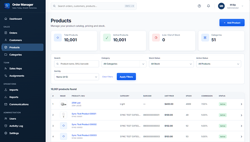250x142 pixels.
Task: Open notifications bell icon
Action: pyautogui.click(x=208, y=6)
